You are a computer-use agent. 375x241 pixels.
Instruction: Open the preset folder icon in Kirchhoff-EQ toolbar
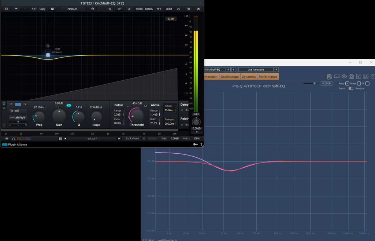tap(7, 9)
